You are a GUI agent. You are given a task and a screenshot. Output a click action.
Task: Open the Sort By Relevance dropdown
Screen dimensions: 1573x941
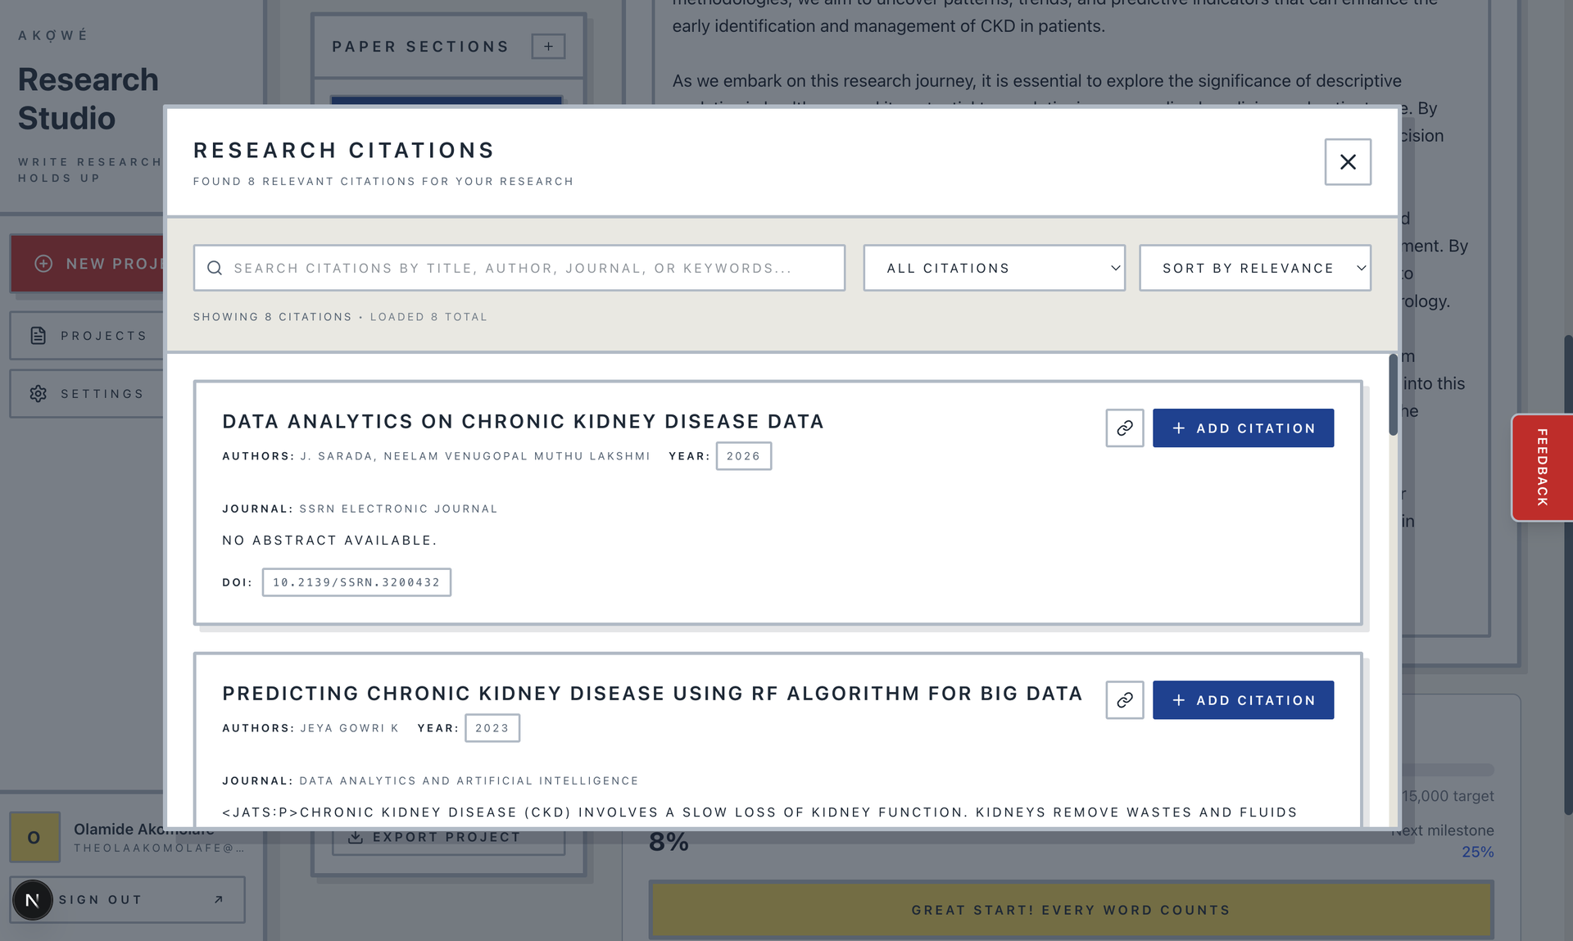[1254, 268]
